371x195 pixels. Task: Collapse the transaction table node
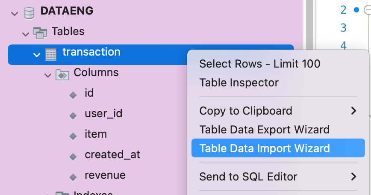37,54
